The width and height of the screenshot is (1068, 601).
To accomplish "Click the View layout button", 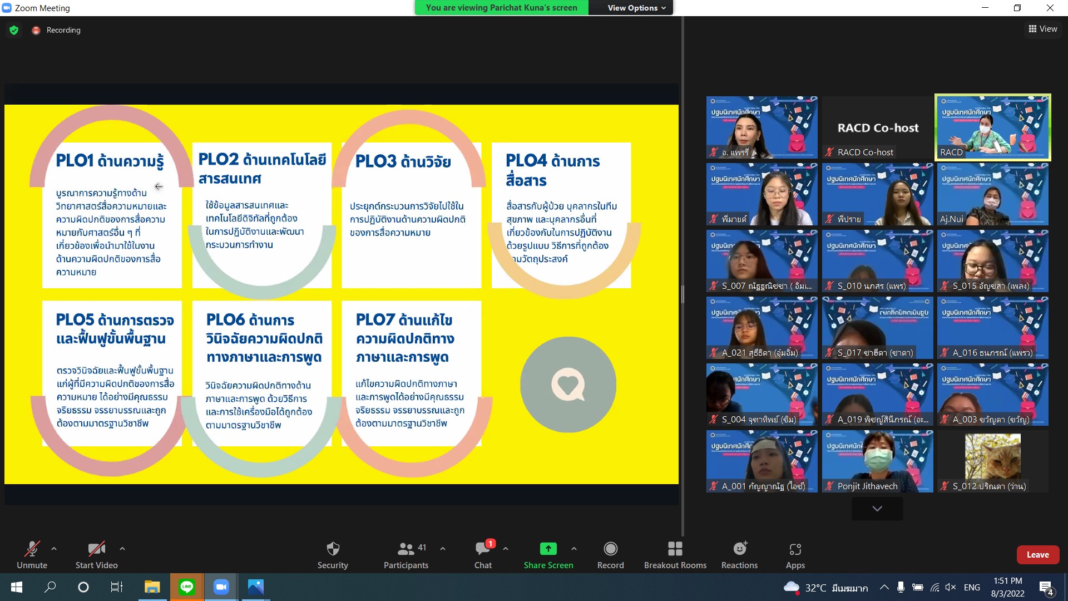I will [x=1043, y=29].
